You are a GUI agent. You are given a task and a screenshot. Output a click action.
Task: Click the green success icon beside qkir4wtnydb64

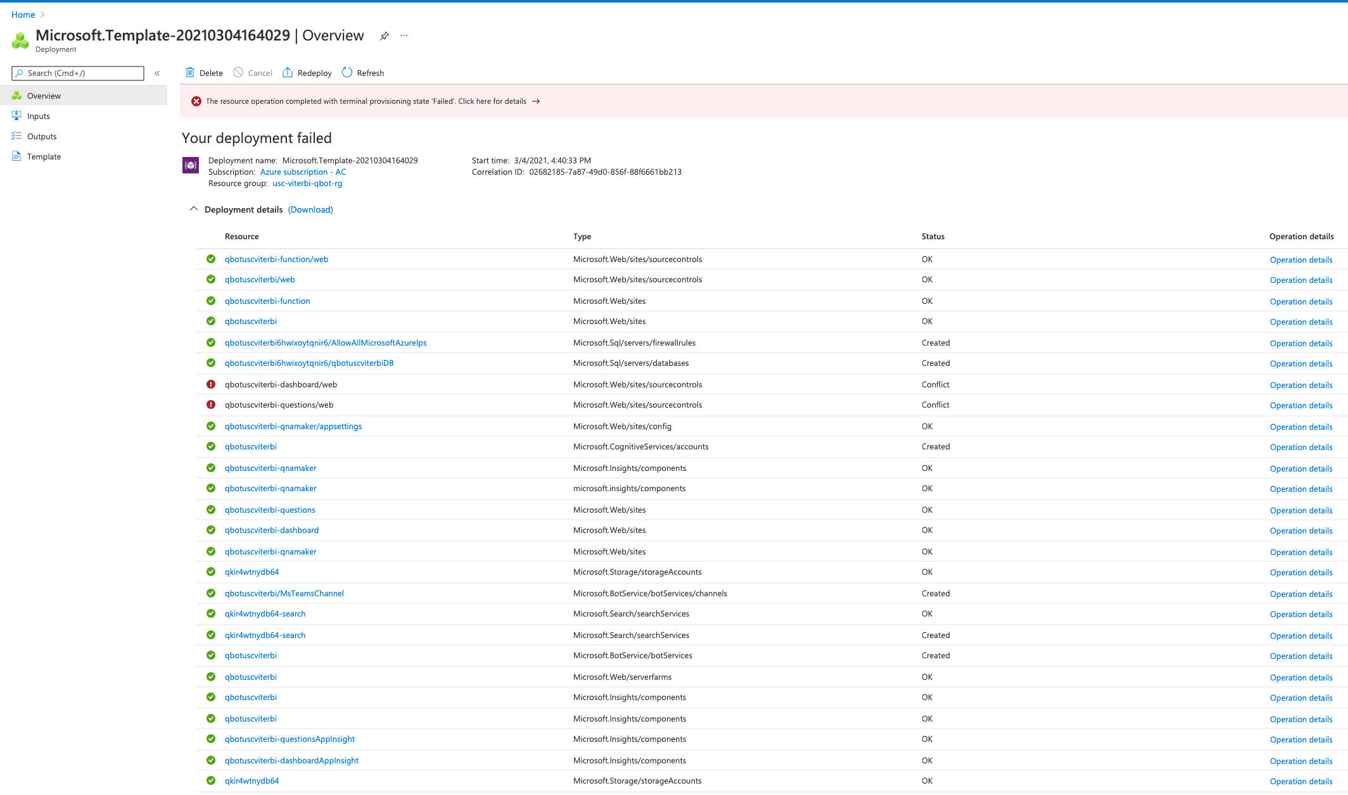point(210,572)
